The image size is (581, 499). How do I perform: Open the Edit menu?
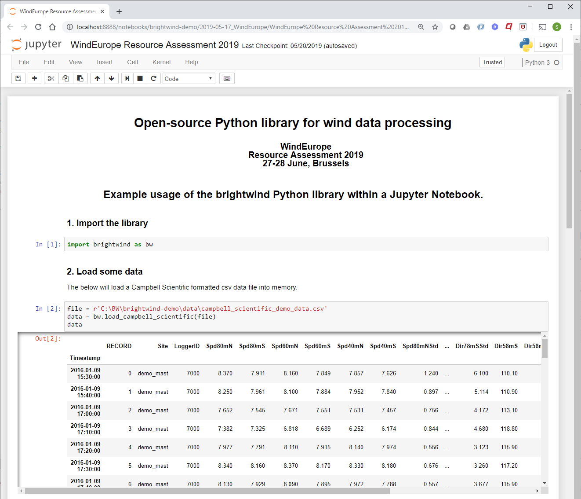click(x=49, y=62)
